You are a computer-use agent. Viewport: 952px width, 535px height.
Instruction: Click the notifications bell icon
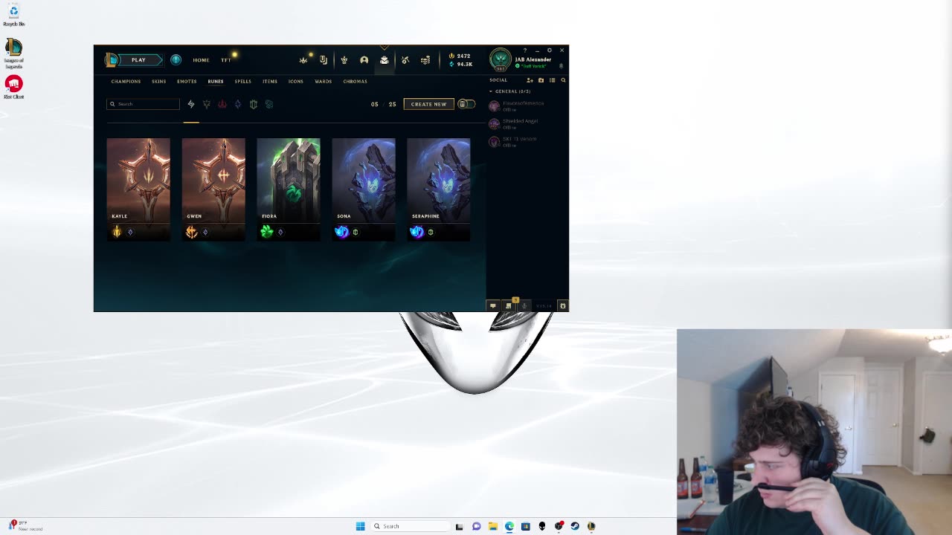561,66
